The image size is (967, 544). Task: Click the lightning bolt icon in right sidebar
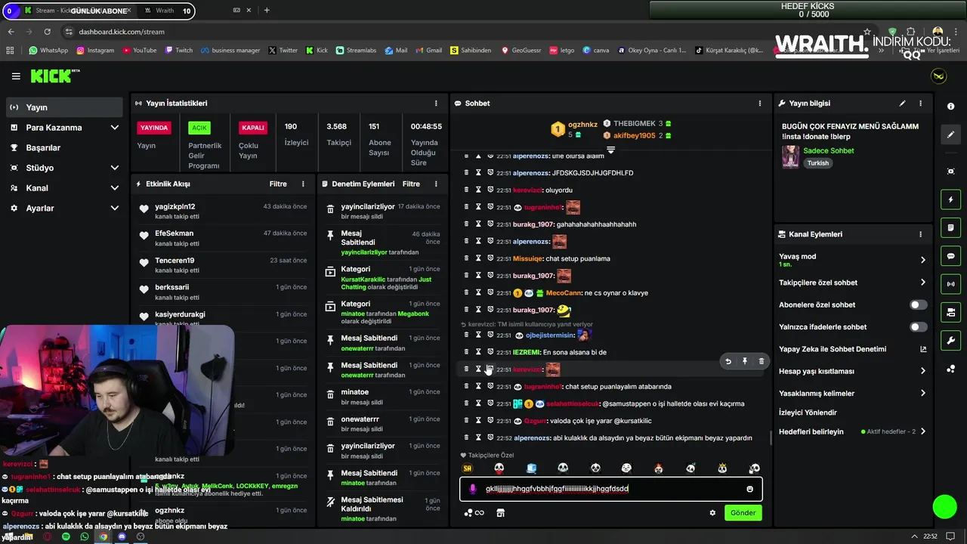tap(950, 199)
